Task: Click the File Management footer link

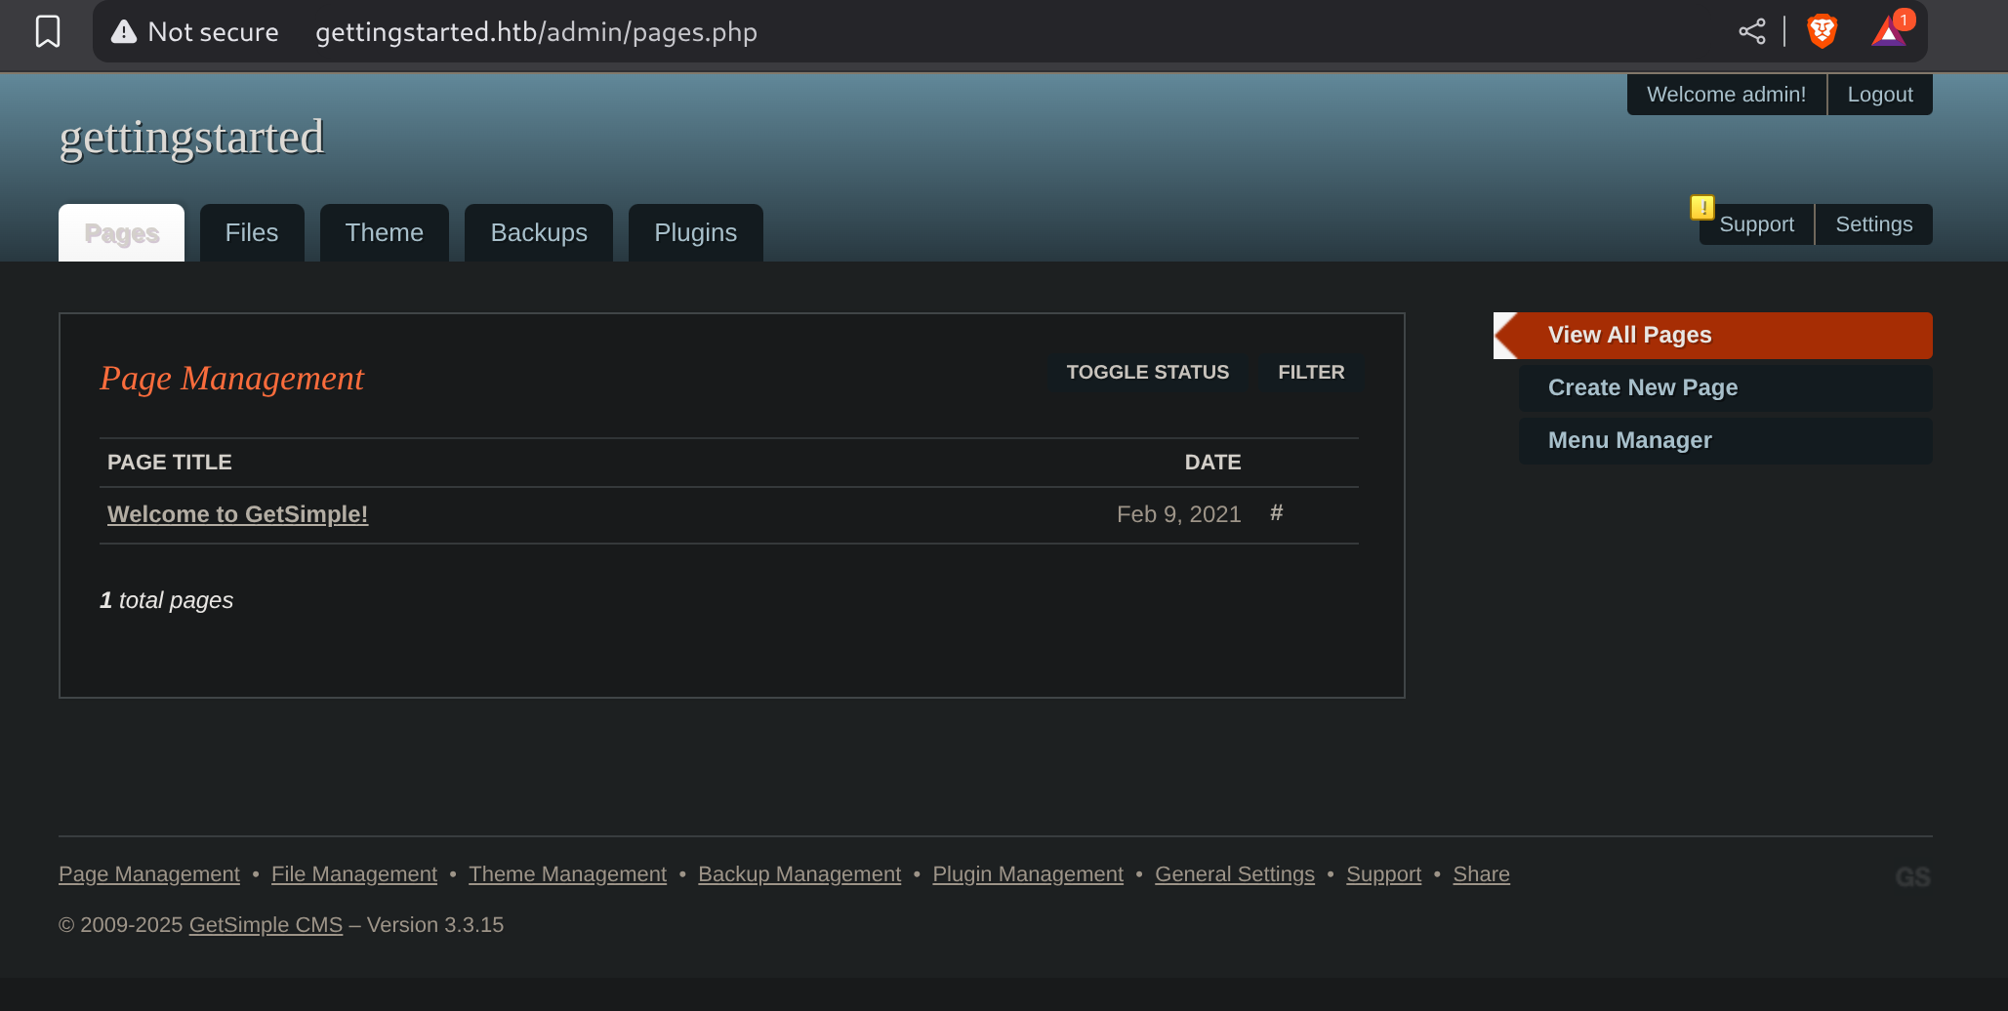Action: tap(354, 874)
